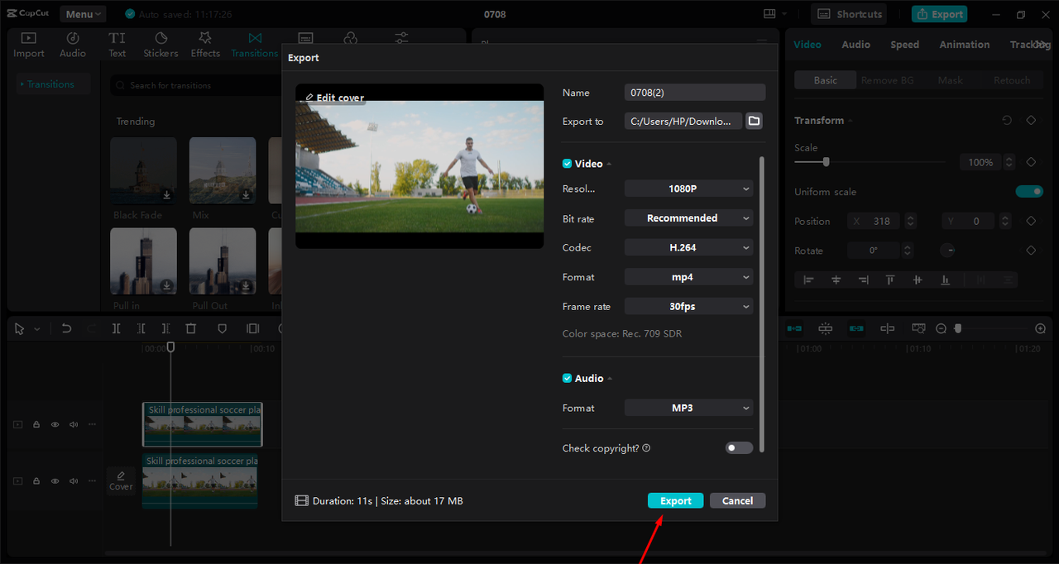Open the Effects panel icon
Image resolution: width=1059 pixels, height=564 pixels.
click(205, 38)
